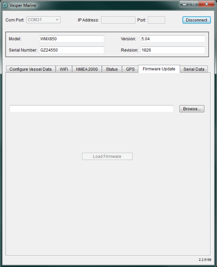This screenshot has width=217, height=267.
Task: Select the NMEA 2000 tab
Action: [x=87, y=69]
